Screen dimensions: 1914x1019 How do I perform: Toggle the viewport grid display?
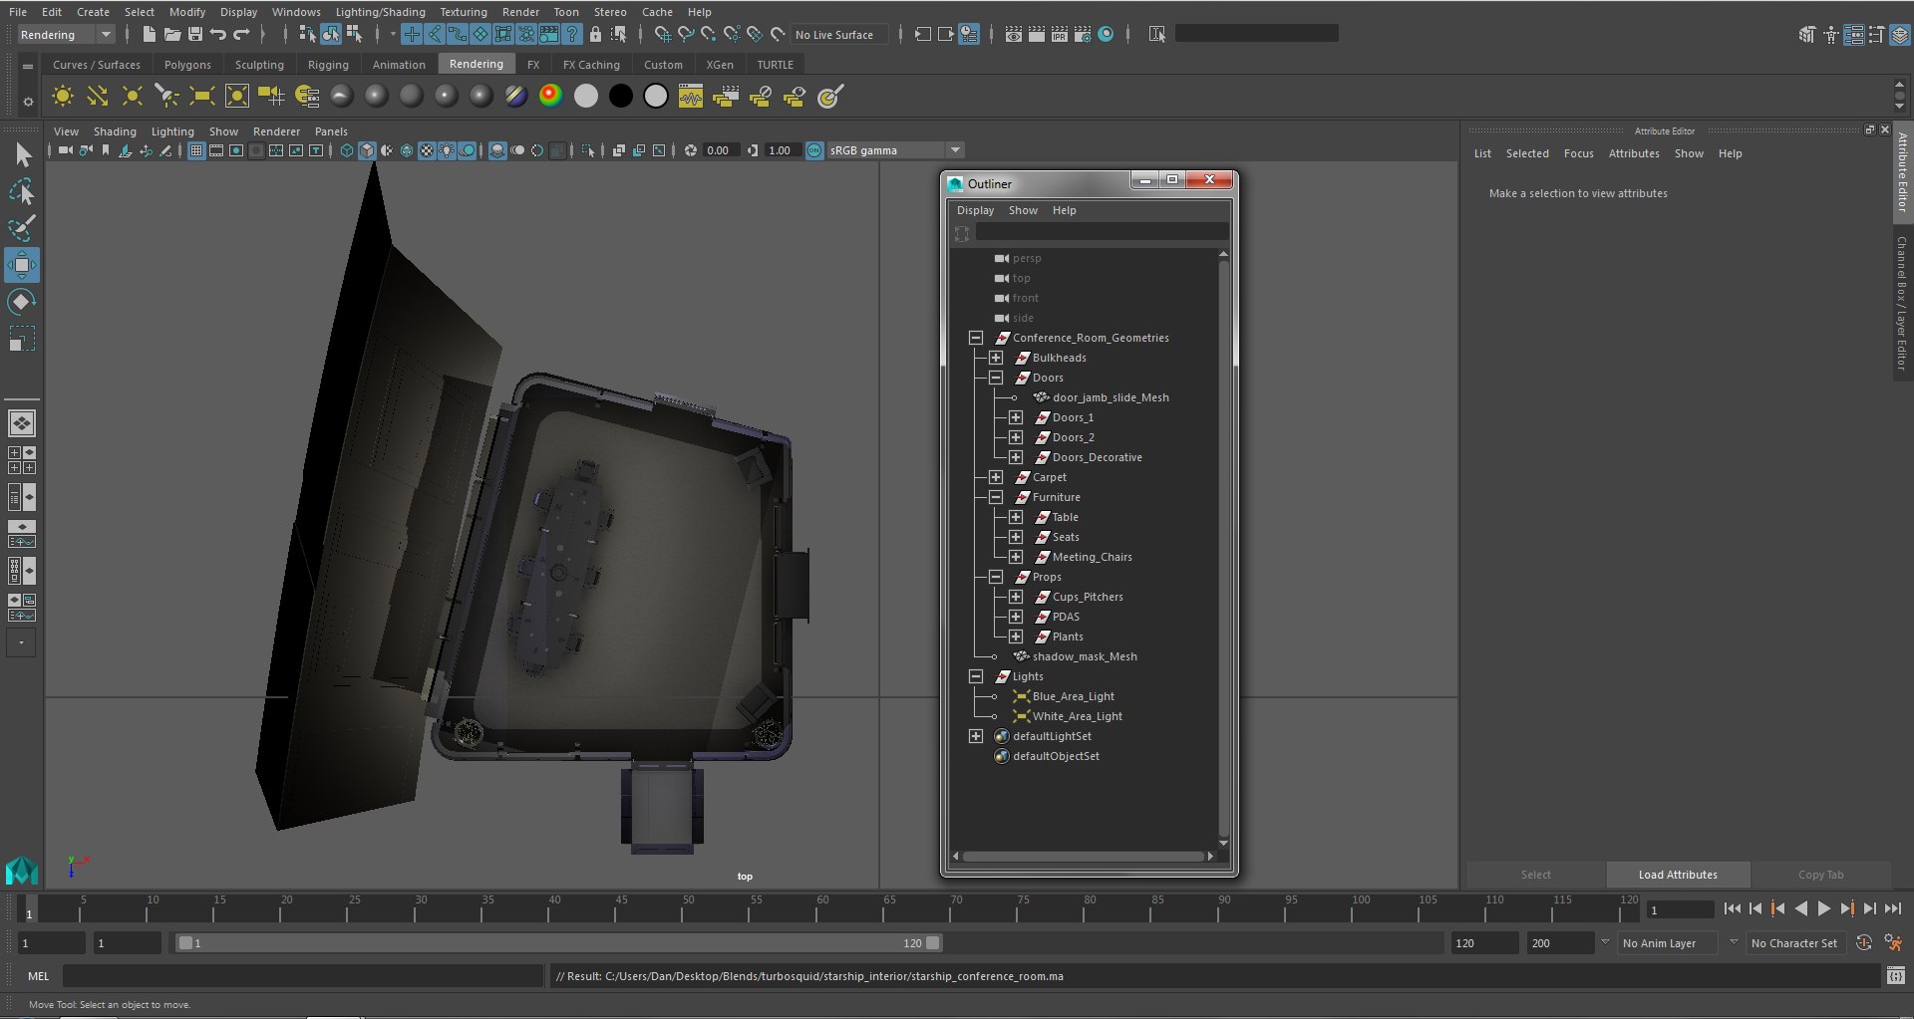point(196,150)
